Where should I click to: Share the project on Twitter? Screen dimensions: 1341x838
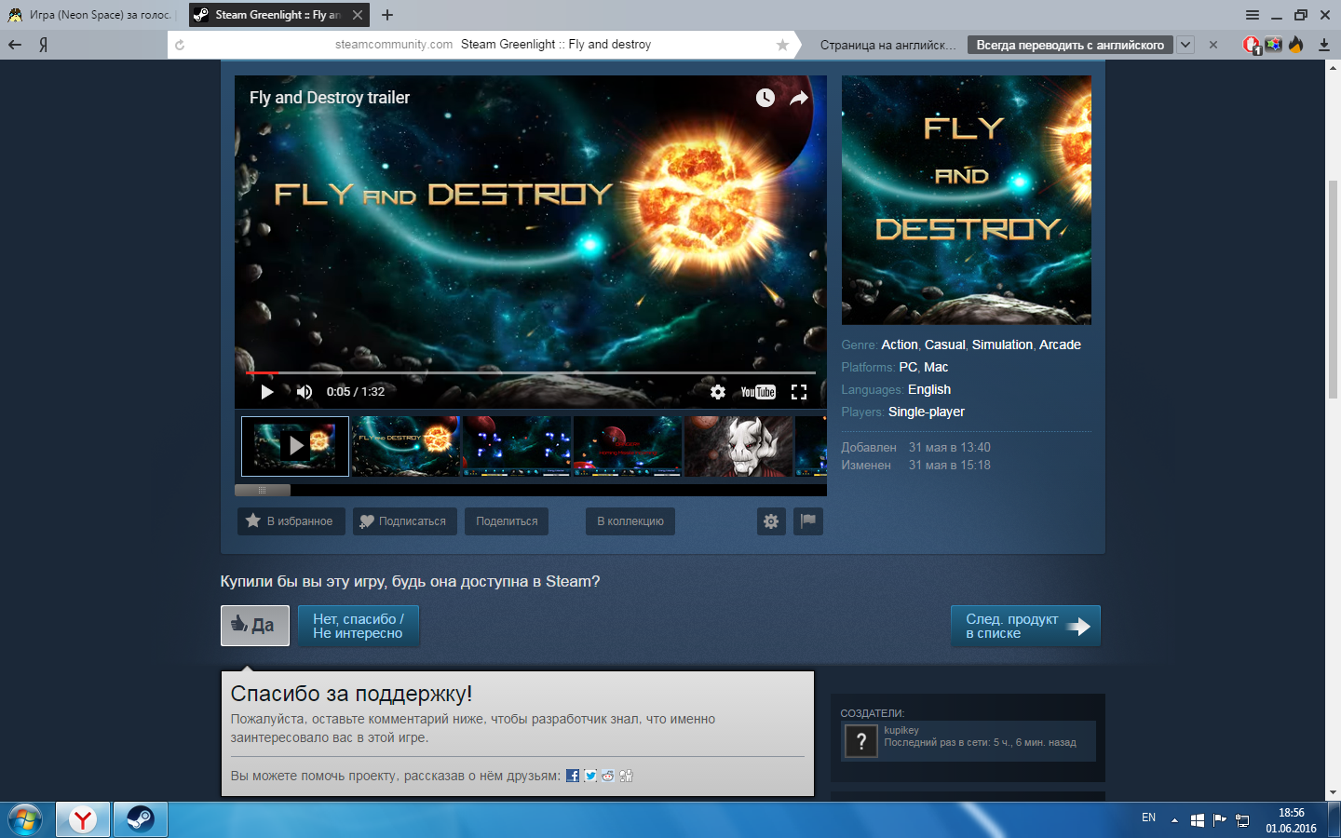pyautogui.click(x=590, y=776)
